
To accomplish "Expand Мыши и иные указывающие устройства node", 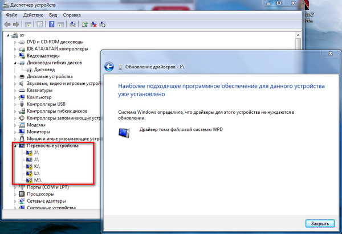I will (15, 139).
